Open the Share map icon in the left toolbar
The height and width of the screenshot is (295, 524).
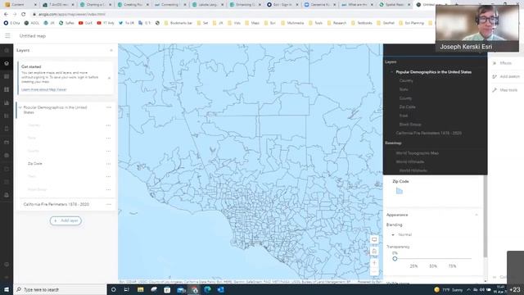7,169
